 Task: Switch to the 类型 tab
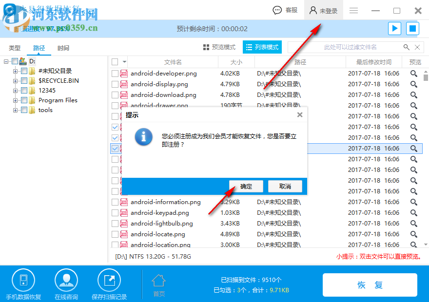(x=15, y=48)
